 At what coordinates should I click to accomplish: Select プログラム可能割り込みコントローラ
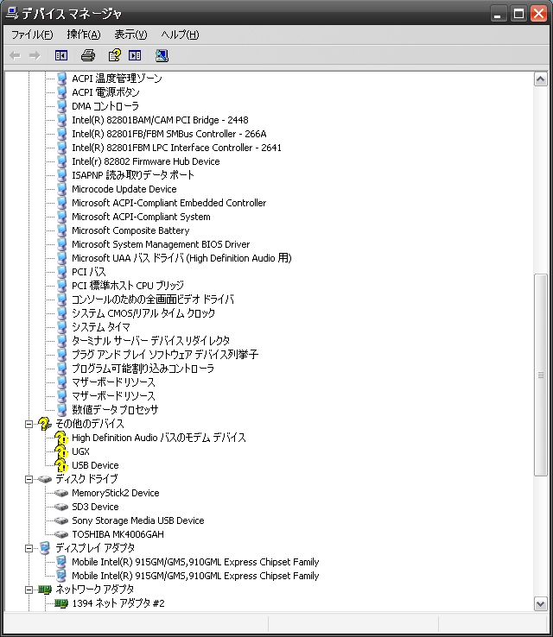[143, 369]
